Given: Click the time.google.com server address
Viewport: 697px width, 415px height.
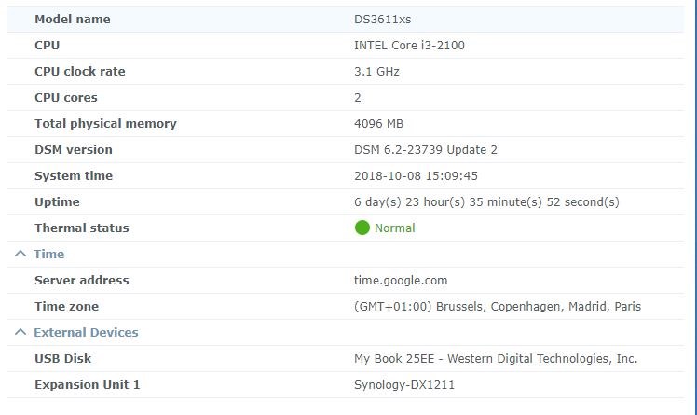Looking at the screenshot, I should tap(401, 280).
